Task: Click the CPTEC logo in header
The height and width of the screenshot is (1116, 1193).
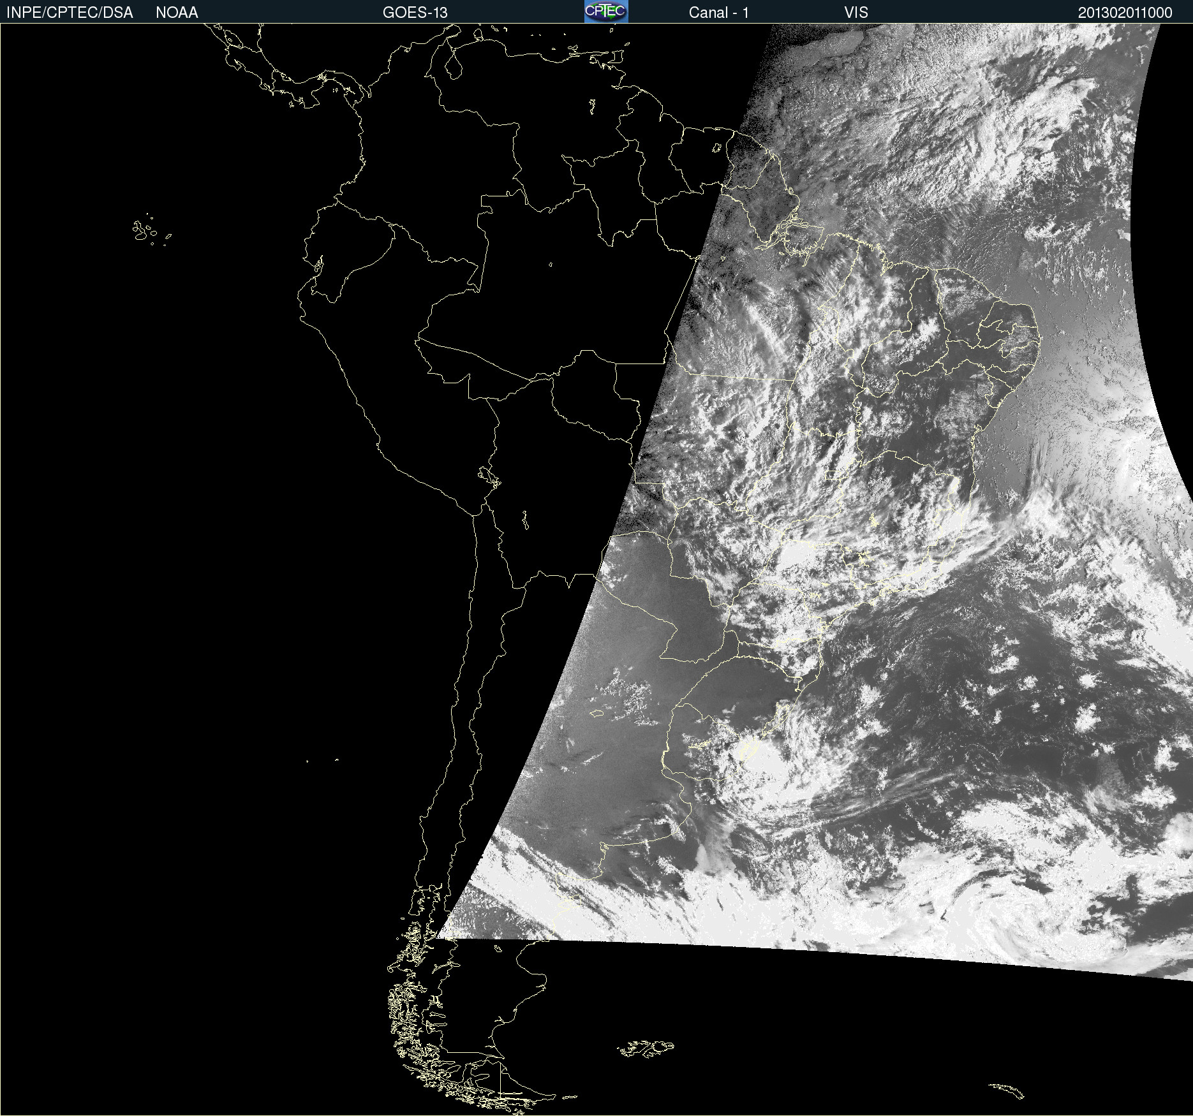Action: [x=606, y=11]
